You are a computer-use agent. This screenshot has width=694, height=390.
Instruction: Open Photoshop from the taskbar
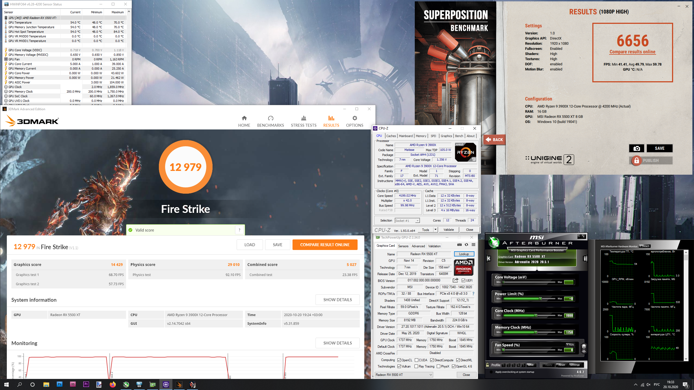(x=59, y=384)
